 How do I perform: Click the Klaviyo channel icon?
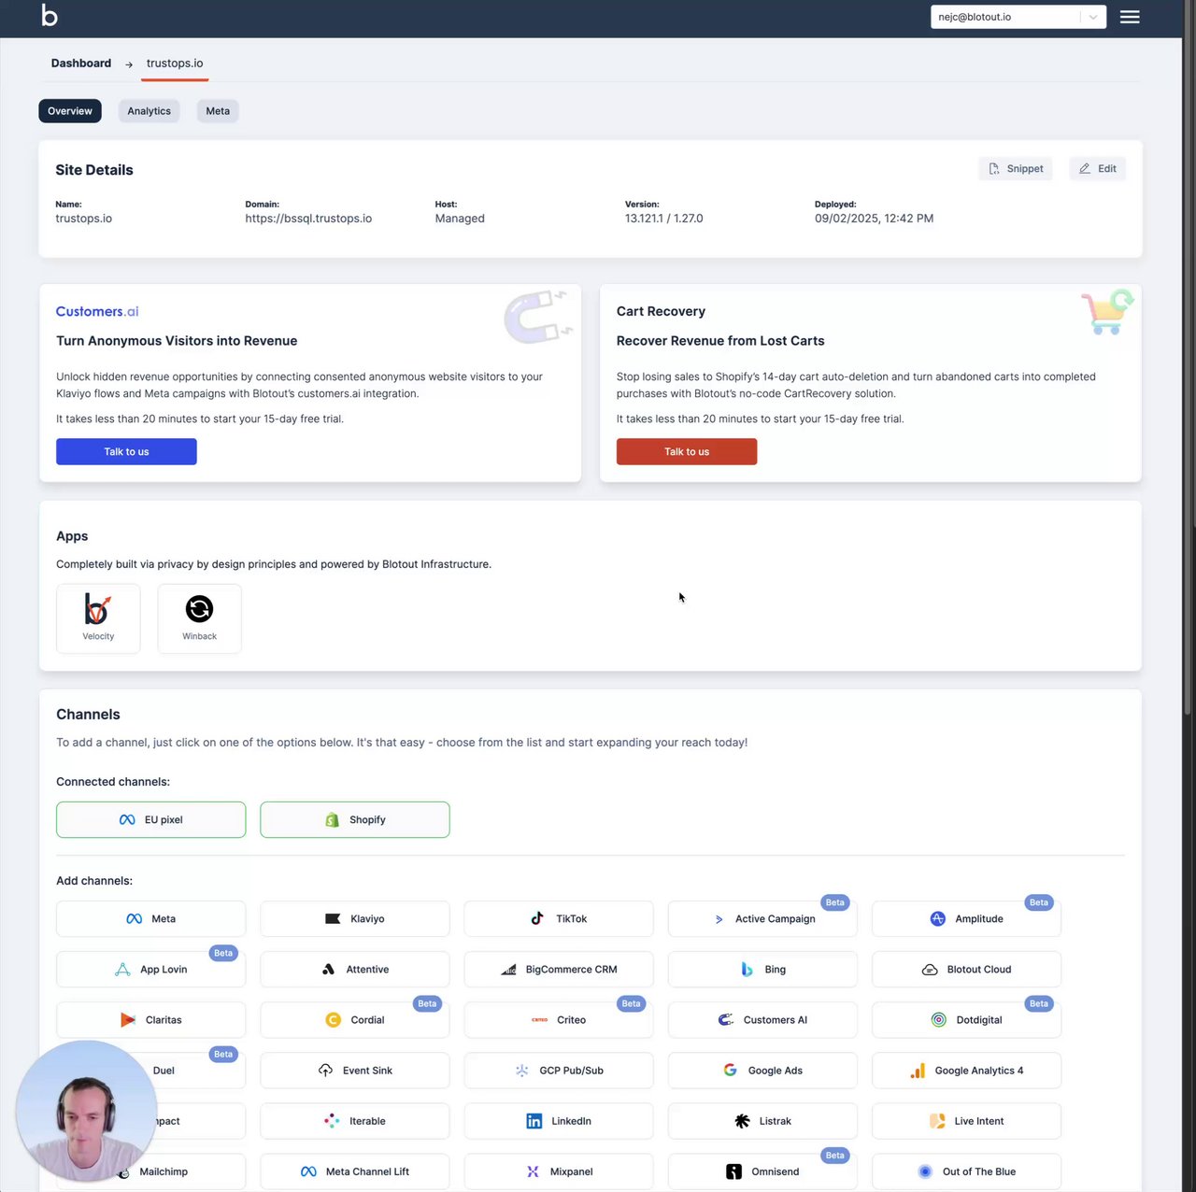click(x=333, y=919)
